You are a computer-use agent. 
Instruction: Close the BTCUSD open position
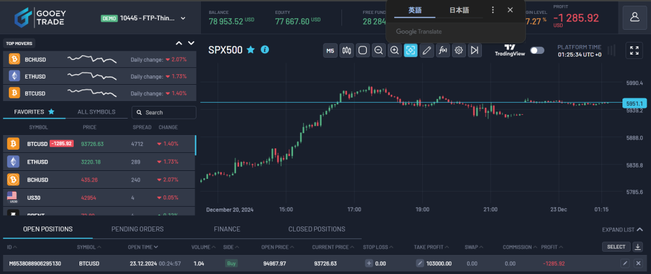point(638,263)
